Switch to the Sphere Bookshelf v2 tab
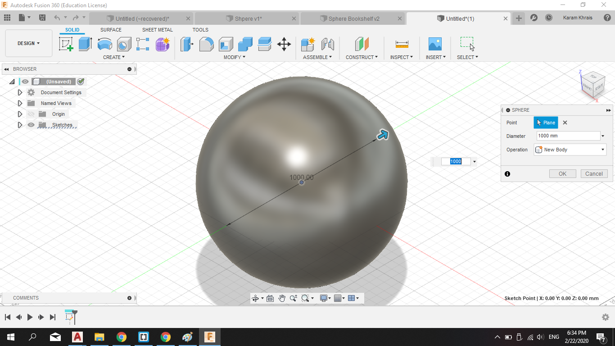The width and height of the screenshot is (615, 346). pyautogui.click(x=354, y=18)
